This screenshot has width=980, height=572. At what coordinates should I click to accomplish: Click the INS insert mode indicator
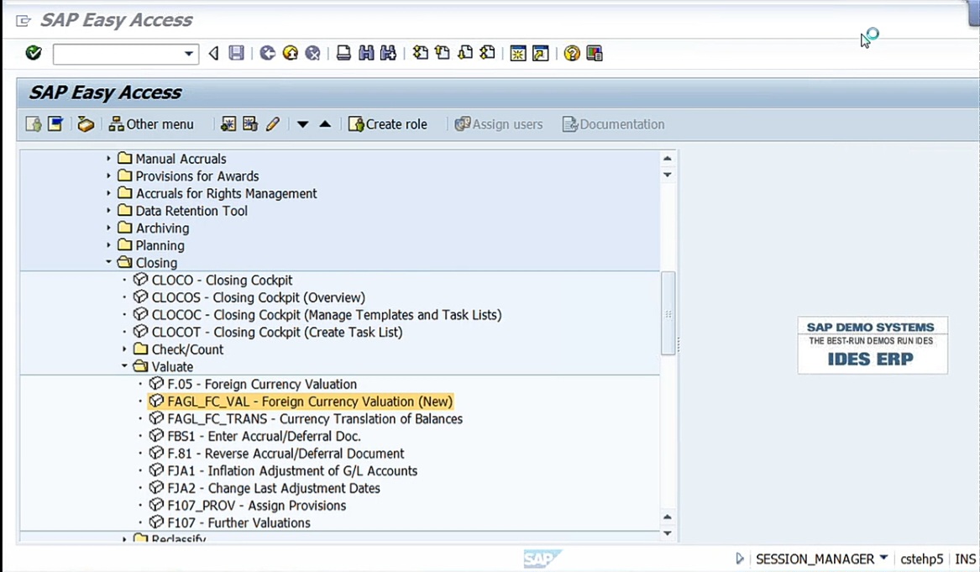(x=965, y=559)
